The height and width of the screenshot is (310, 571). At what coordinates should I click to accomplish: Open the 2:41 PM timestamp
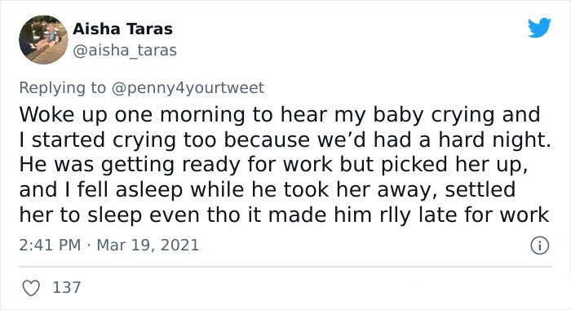(x=50, y=245)
